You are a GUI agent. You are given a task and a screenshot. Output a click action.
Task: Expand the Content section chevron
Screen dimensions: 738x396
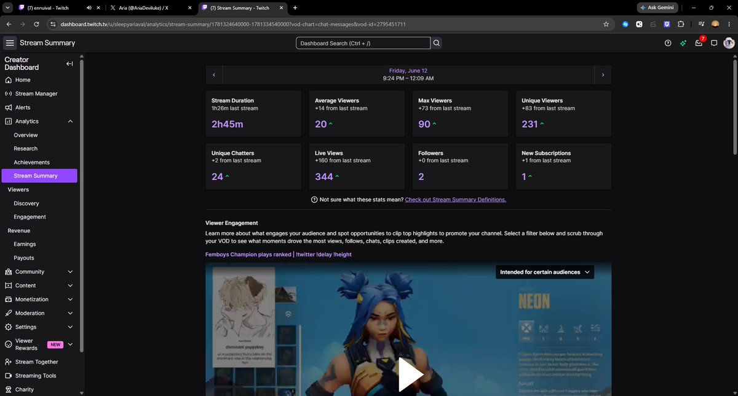(70, 285)
